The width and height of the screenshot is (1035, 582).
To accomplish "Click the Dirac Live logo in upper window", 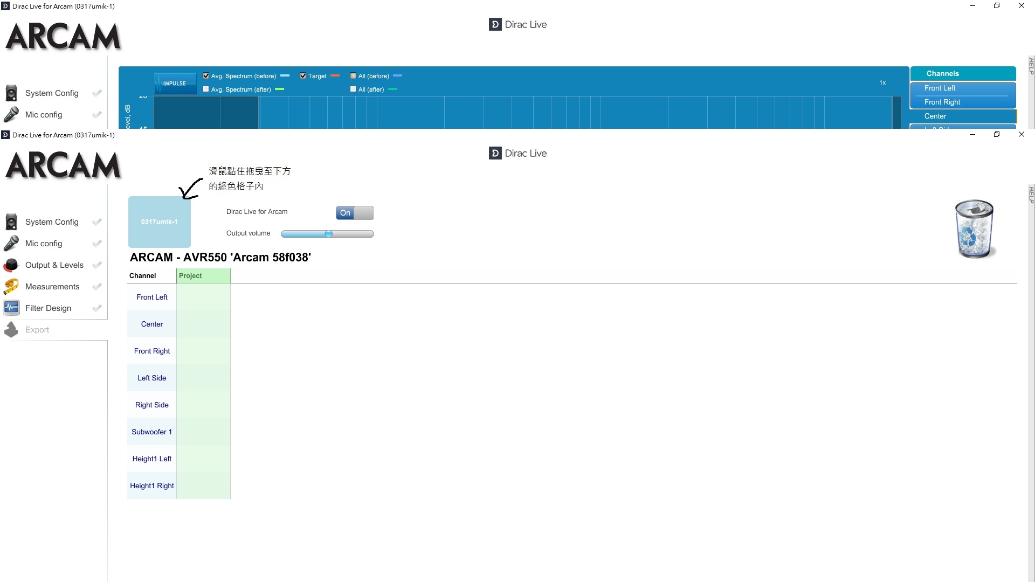I will coord(517,24).
